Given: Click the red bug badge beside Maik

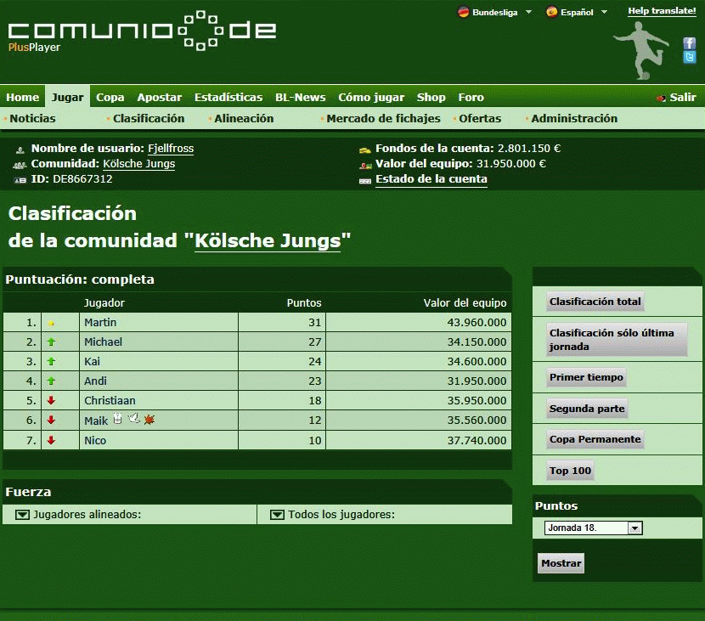Looking at the screenshot, I should 149,420.
